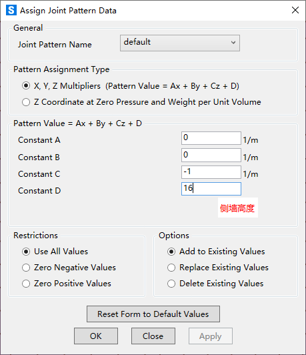Click the dropdown arrow next to default

tap(233, 43)
